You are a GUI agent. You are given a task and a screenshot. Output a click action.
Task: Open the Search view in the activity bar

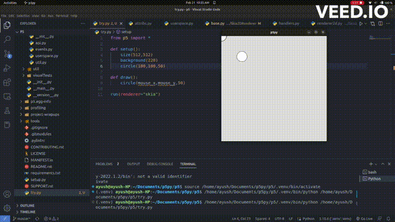[7, 39]
